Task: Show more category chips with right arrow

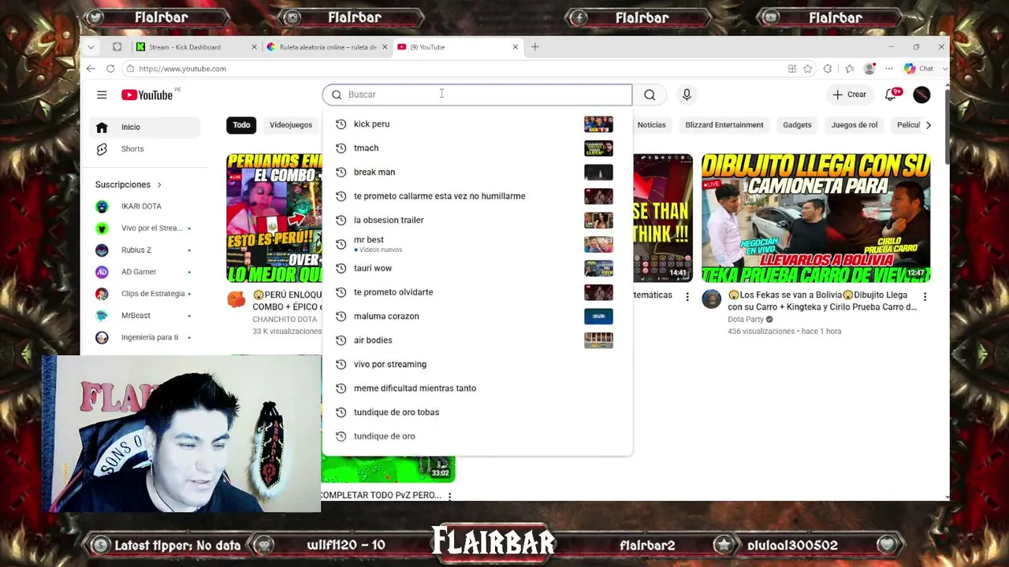Action: (928, 125)
